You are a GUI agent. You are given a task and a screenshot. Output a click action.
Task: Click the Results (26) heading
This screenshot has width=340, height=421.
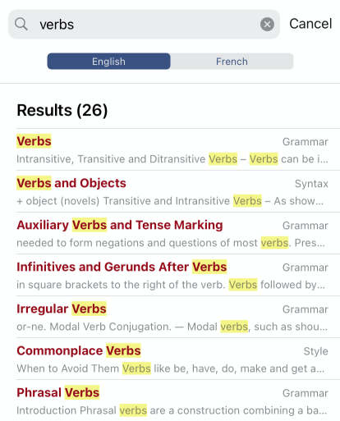click(62, 110)
